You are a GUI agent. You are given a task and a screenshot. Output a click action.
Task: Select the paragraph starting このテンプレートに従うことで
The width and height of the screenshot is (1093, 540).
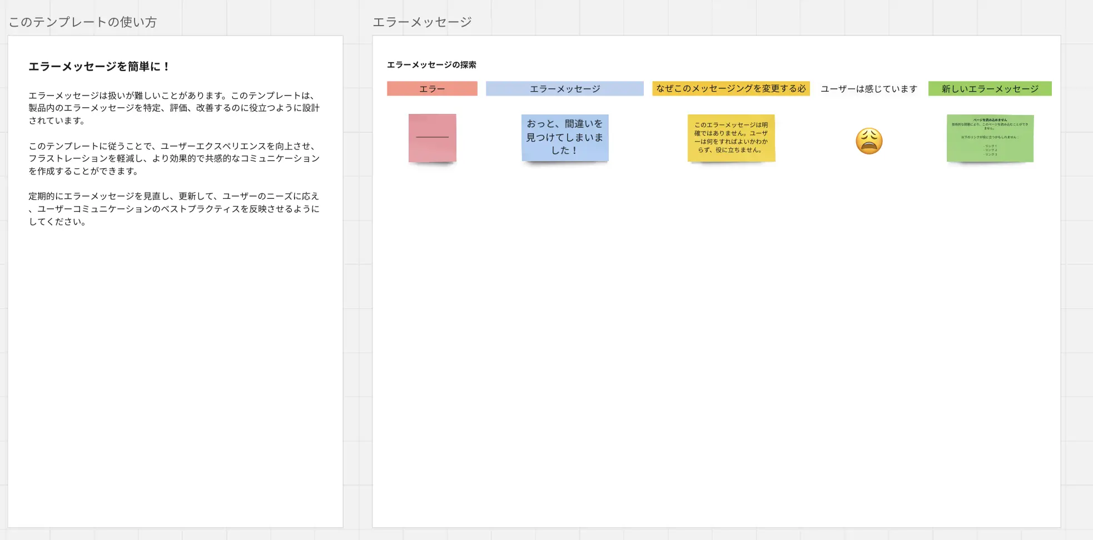coord(174,158)
